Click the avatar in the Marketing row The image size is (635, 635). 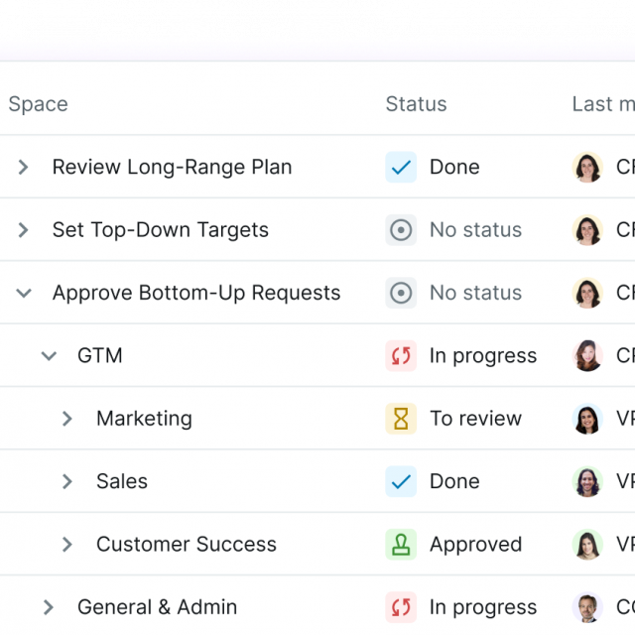click(587, 419)
